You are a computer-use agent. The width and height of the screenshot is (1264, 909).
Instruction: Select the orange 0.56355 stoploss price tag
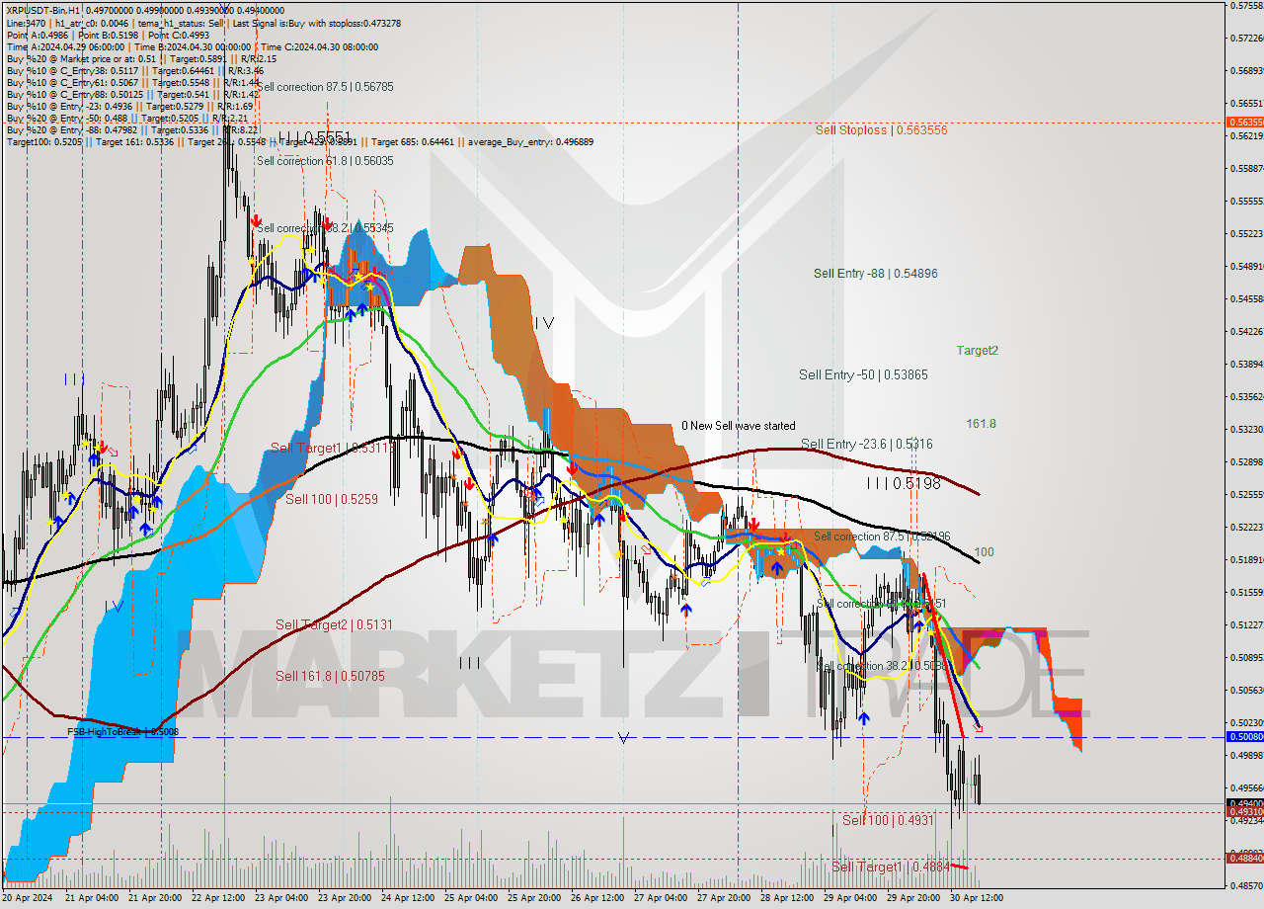pyautogui.click(x=1244, y=123)
